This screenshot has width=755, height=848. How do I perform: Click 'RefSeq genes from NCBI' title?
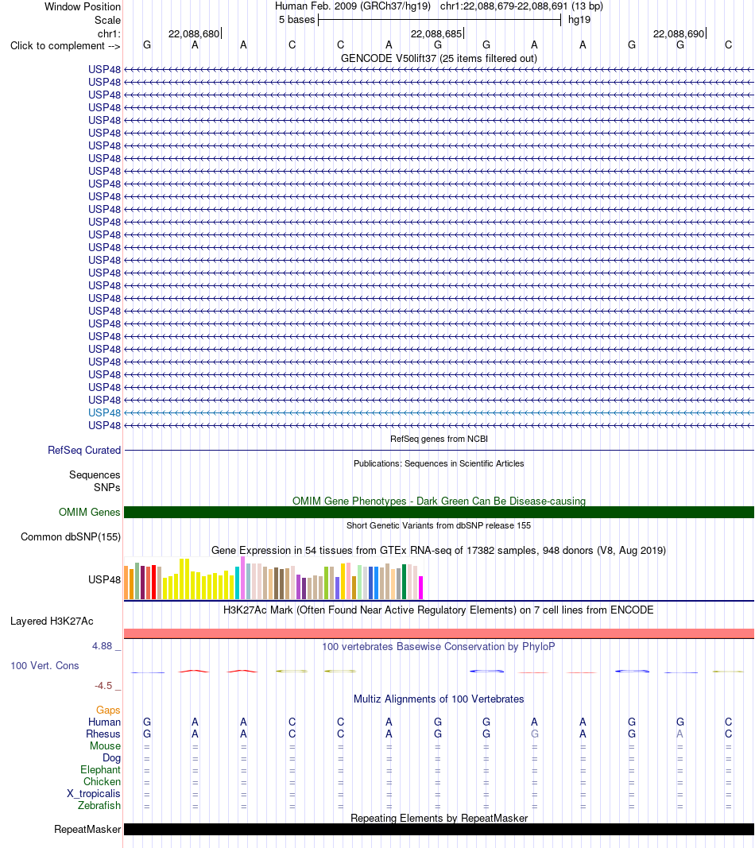439,439
